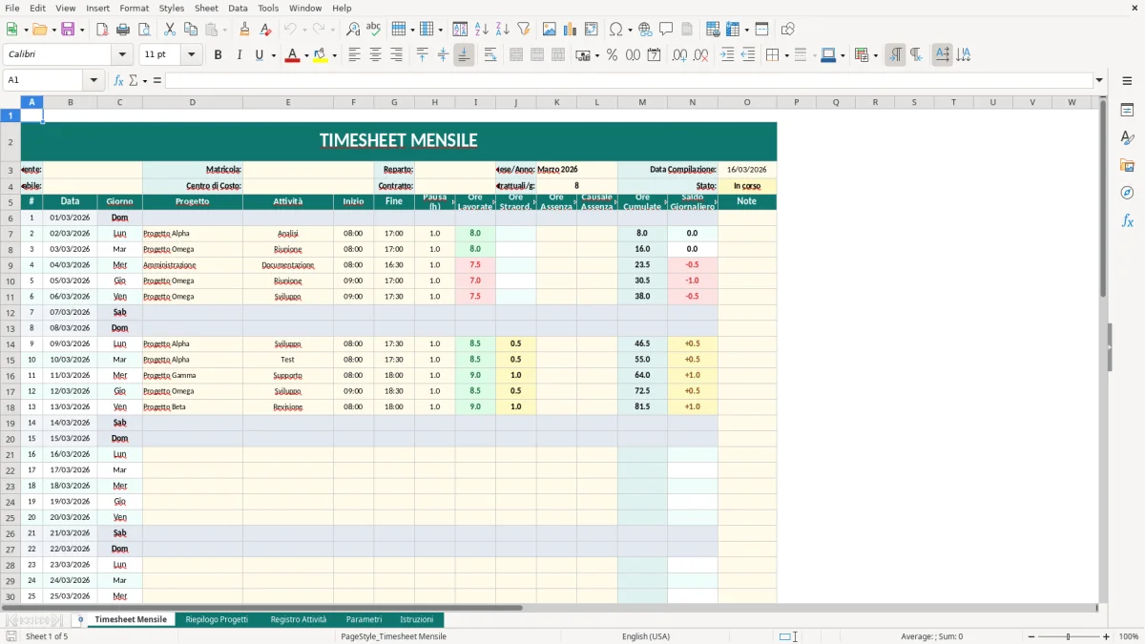This screenshot has height=644, width=1145.
Task: Open background color dropdown arrow
Action: tap(334, 55)
